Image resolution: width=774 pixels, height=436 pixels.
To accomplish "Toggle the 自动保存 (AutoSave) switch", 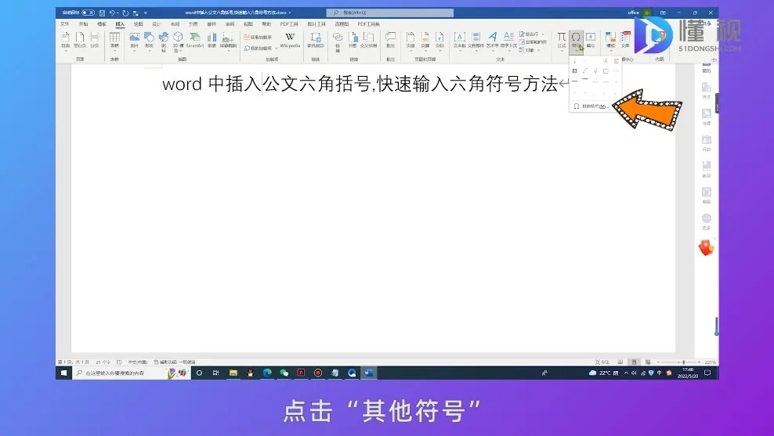I will pos(88,13).
